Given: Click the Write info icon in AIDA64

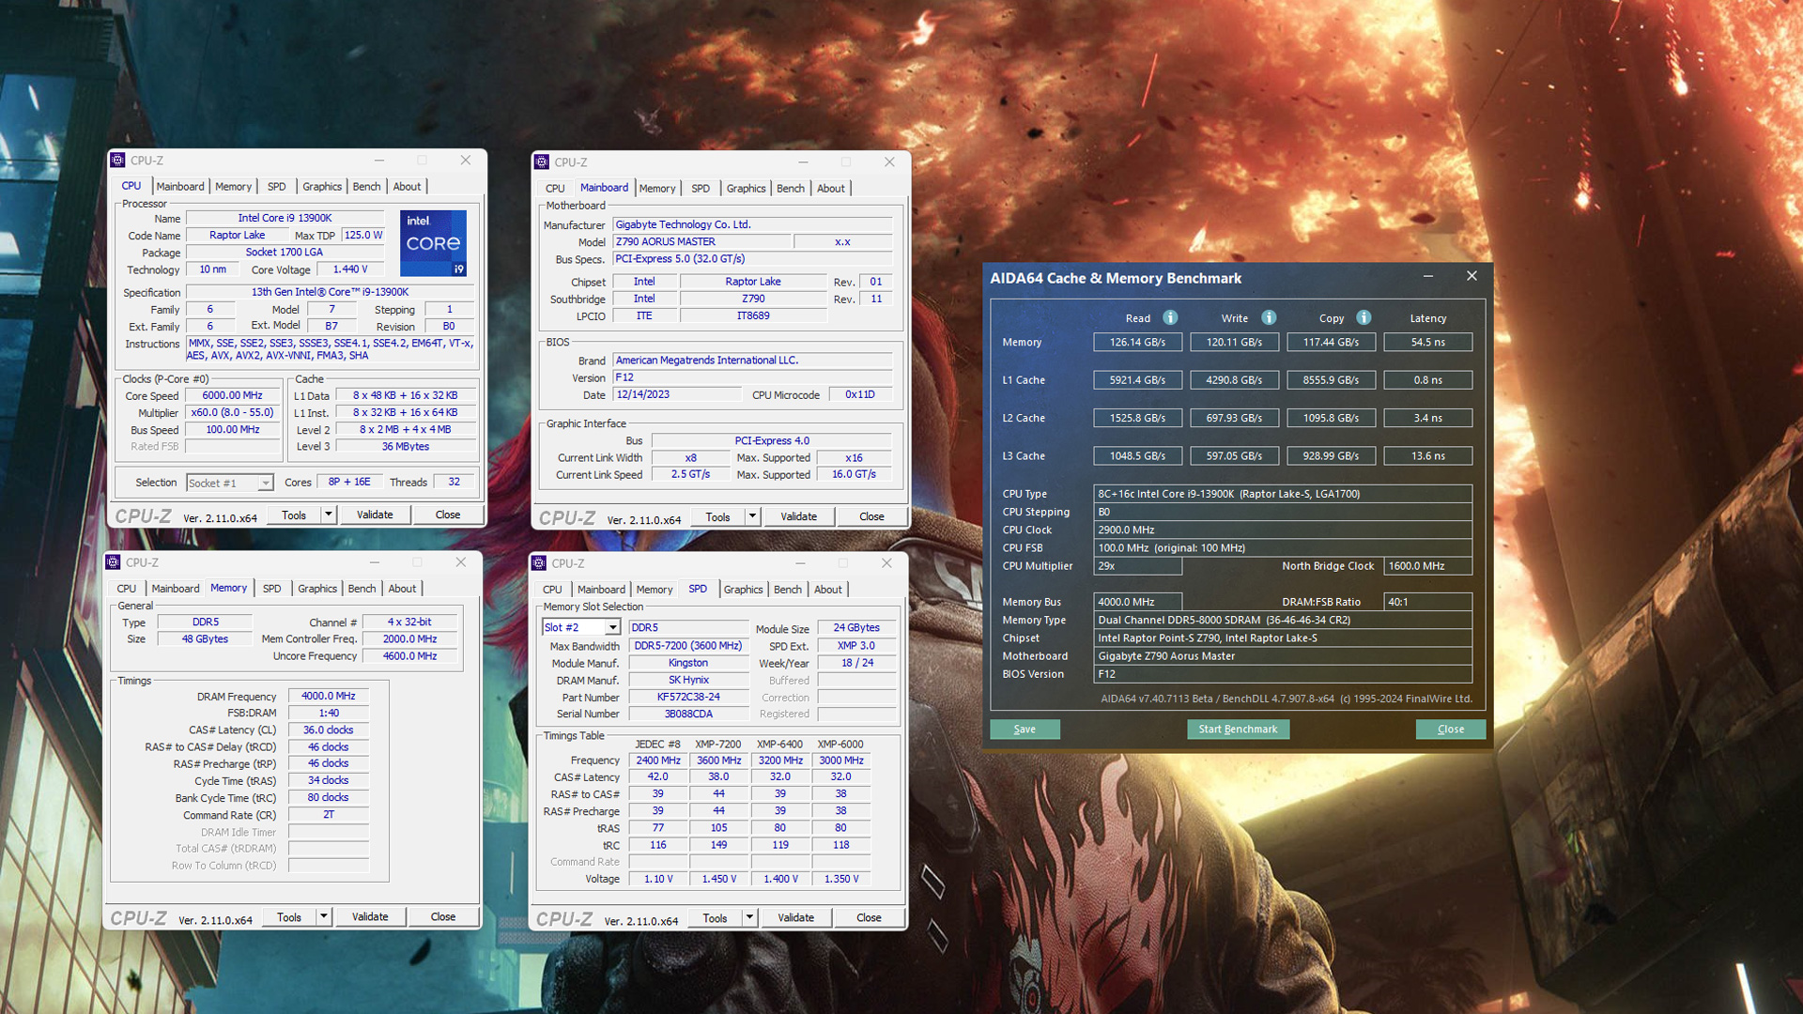Looking at the screenshot, I should pyautogui.click(x=1269, y=317).
